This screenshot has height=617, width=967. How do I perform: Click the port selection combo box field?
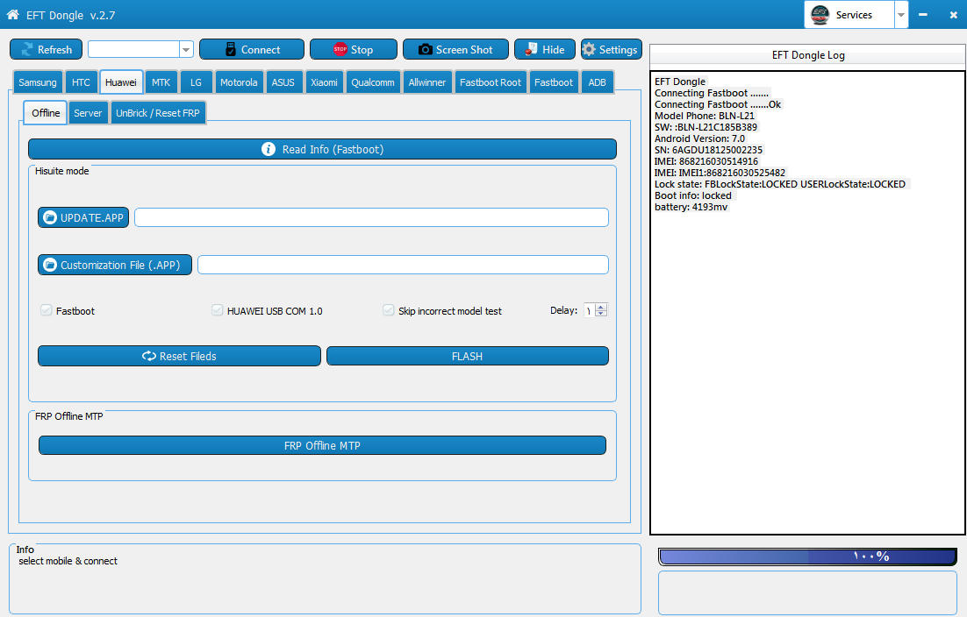[134, 49]
